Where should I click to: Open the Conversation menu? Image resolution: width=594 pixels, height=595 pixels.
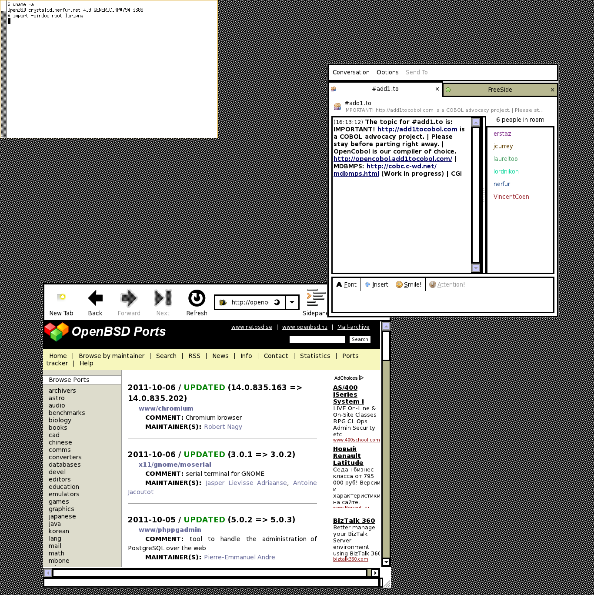point(351,72)
